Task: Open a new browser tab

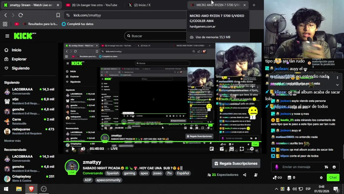Action: pyautogui.click(x=254, y=5)
